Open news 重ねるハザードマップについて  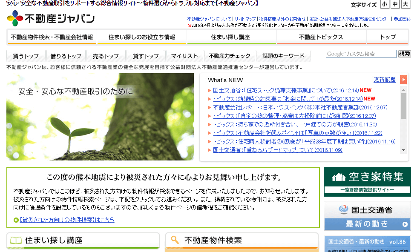278,150
